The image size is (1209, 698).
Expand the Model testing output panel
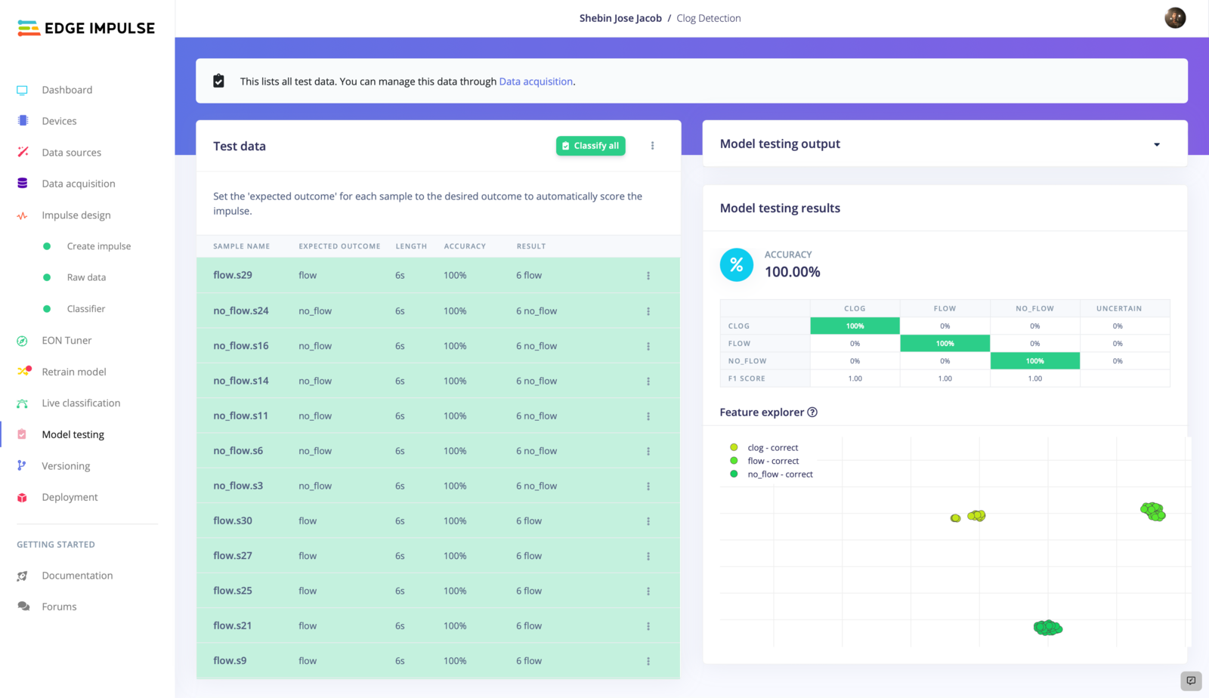1157,144
